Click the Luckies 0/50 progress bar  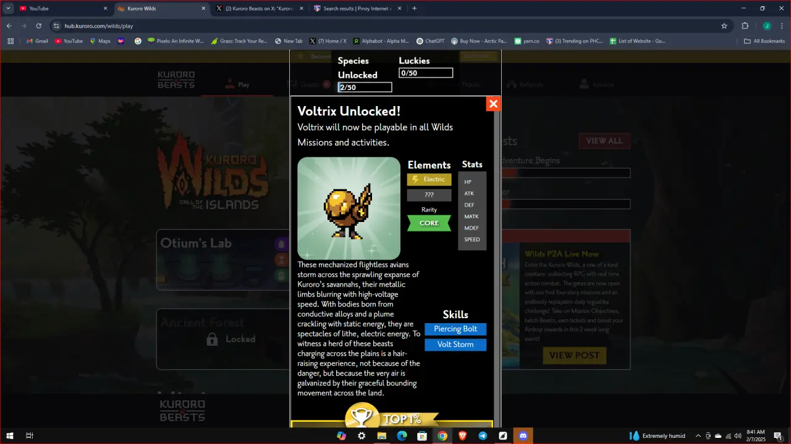[x=426, y=73]
